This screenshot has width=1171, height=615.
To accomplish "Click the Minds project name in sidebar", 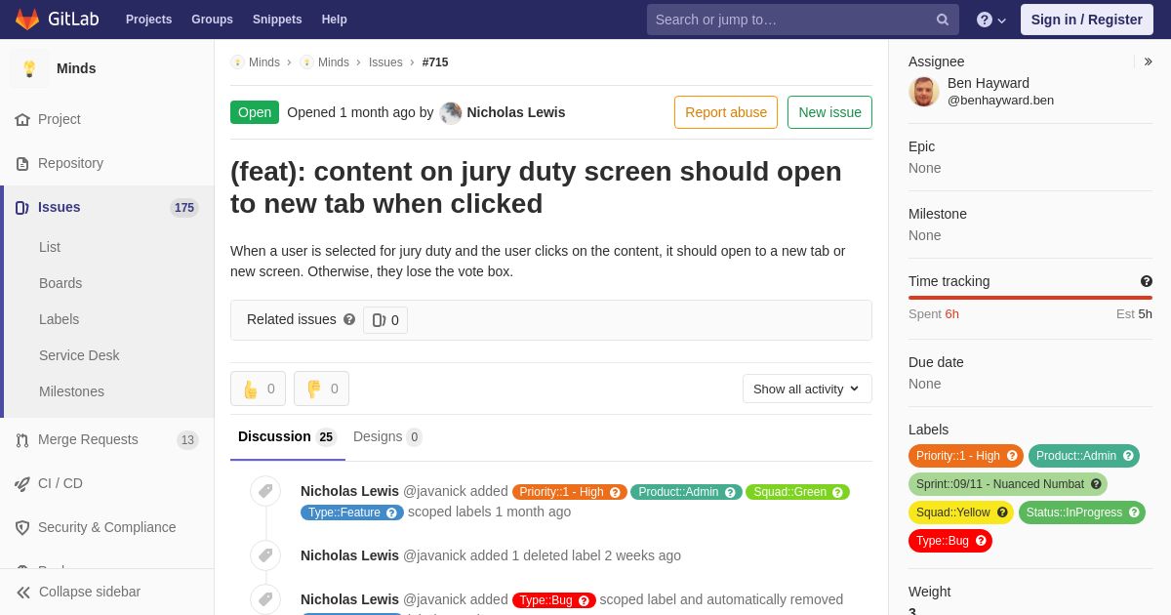I will click(x=76, y=68).
